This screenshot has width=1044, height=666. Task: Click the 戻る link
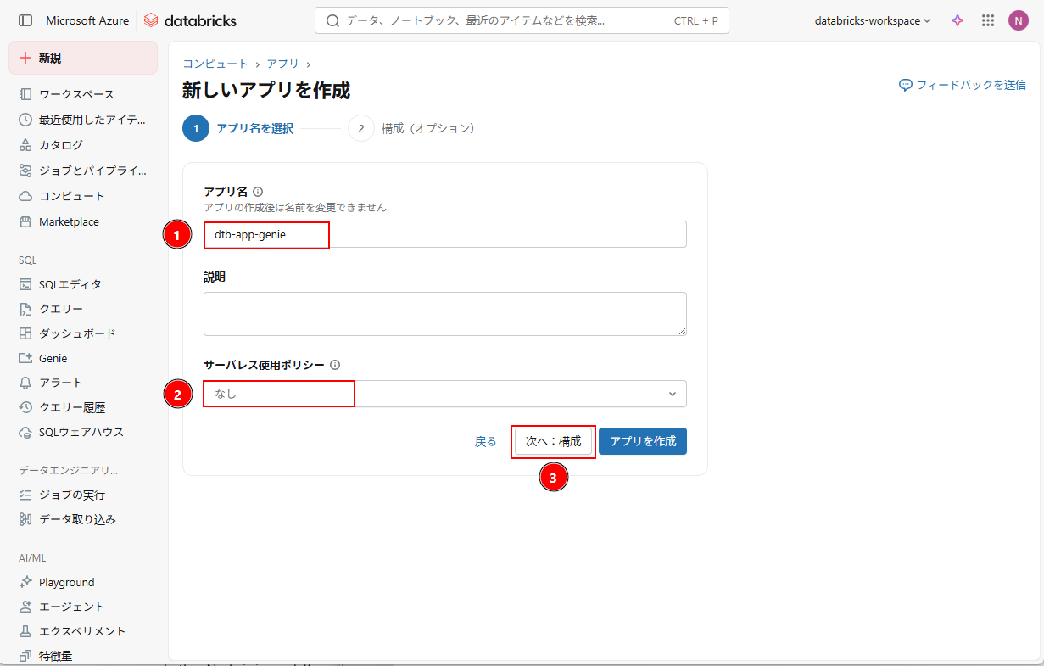[x=485, y=441]
